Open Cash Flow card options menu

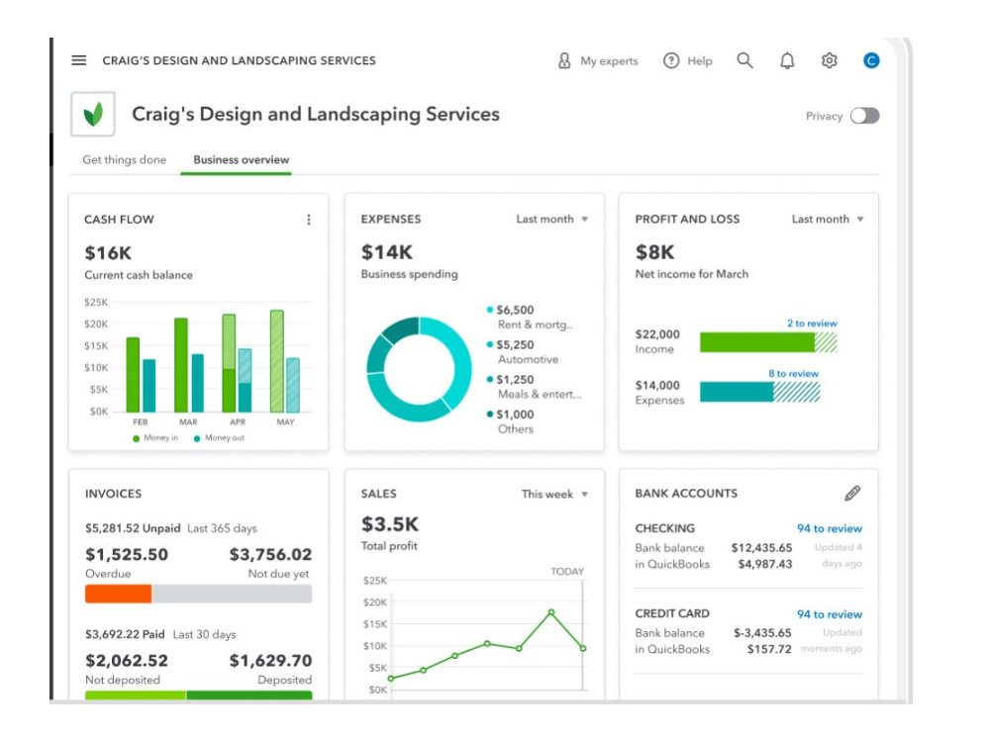309,220
